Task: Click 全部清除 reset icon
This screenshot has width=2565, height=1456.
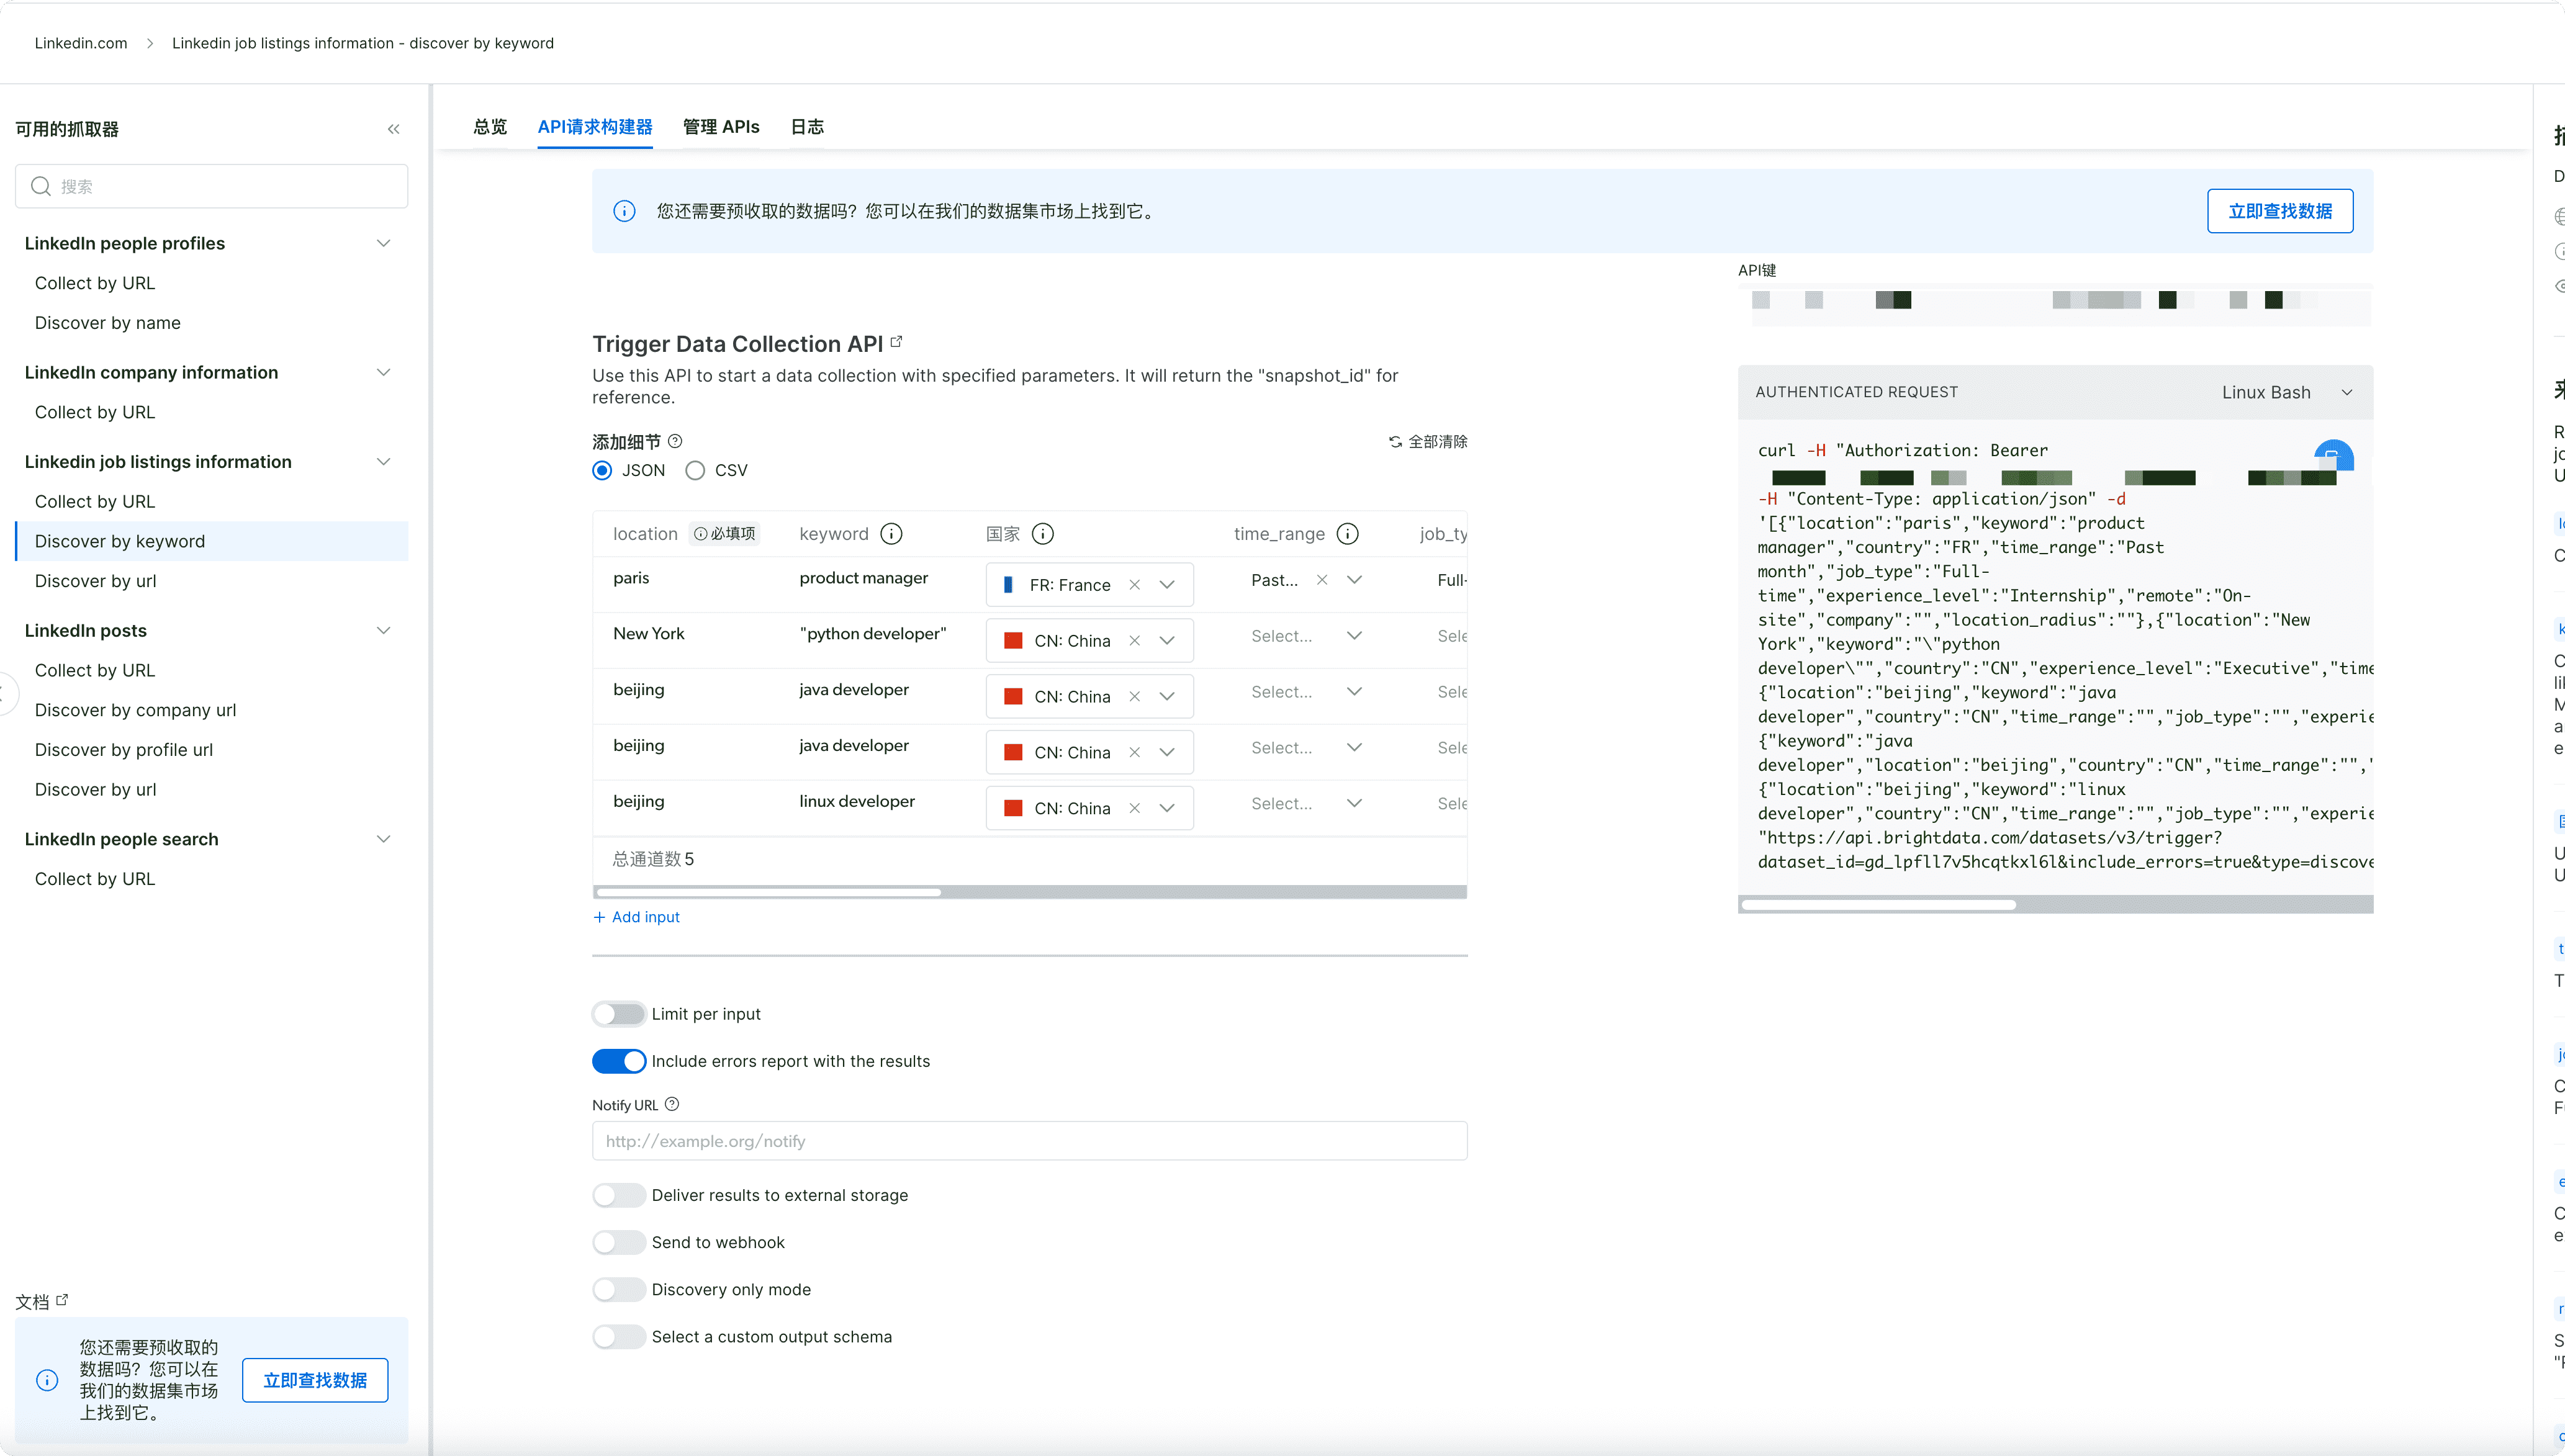Action: click(1395, 442)
